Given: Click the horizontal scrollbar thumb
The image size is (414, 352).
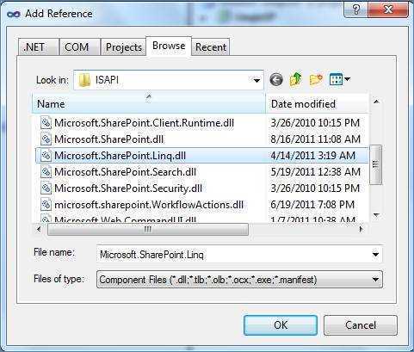Looking at the screenshot, I should tap(148, 229).
